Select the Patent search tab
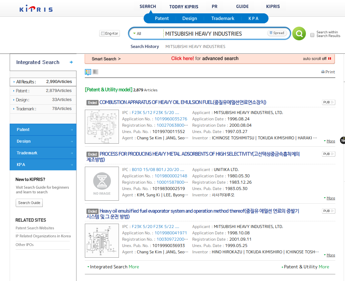The height and width of the screenshot is (281, 345). tap(162, 18)
